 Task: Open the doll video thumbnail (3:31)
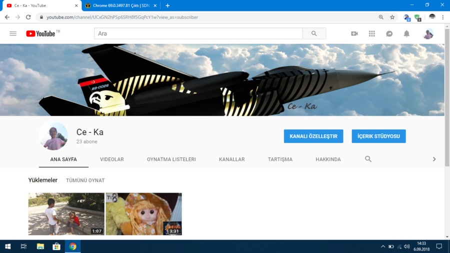[143, 214]
